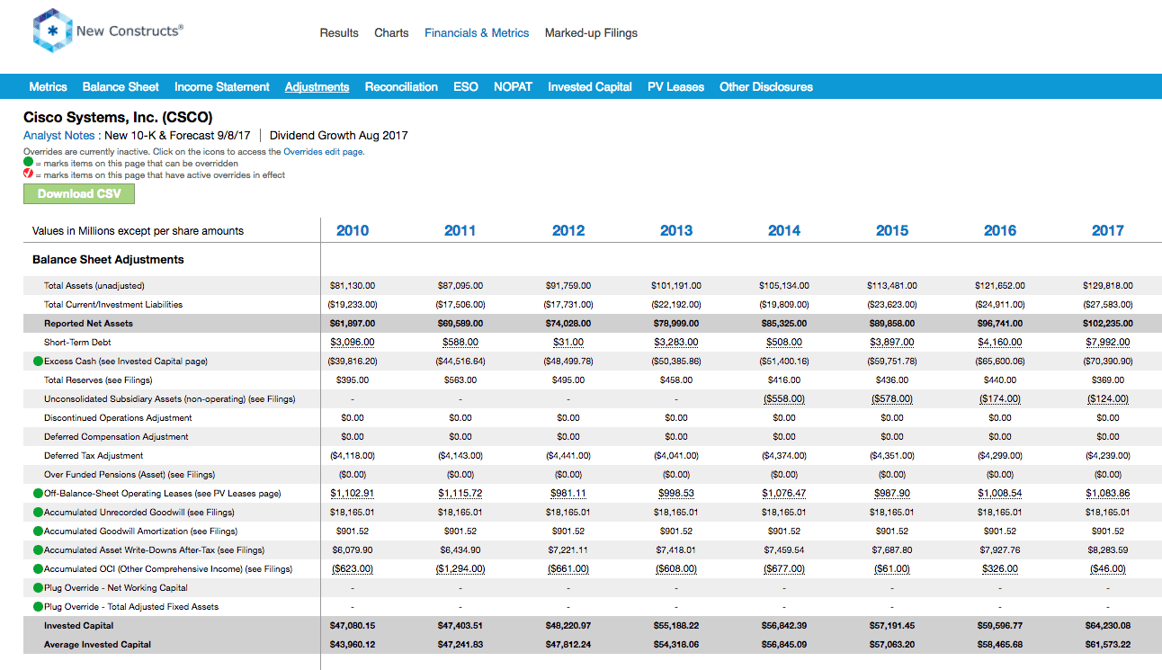Click the 2014 year column header
This screenshot has height=670, width=1162.
click(x=784, y=231)
